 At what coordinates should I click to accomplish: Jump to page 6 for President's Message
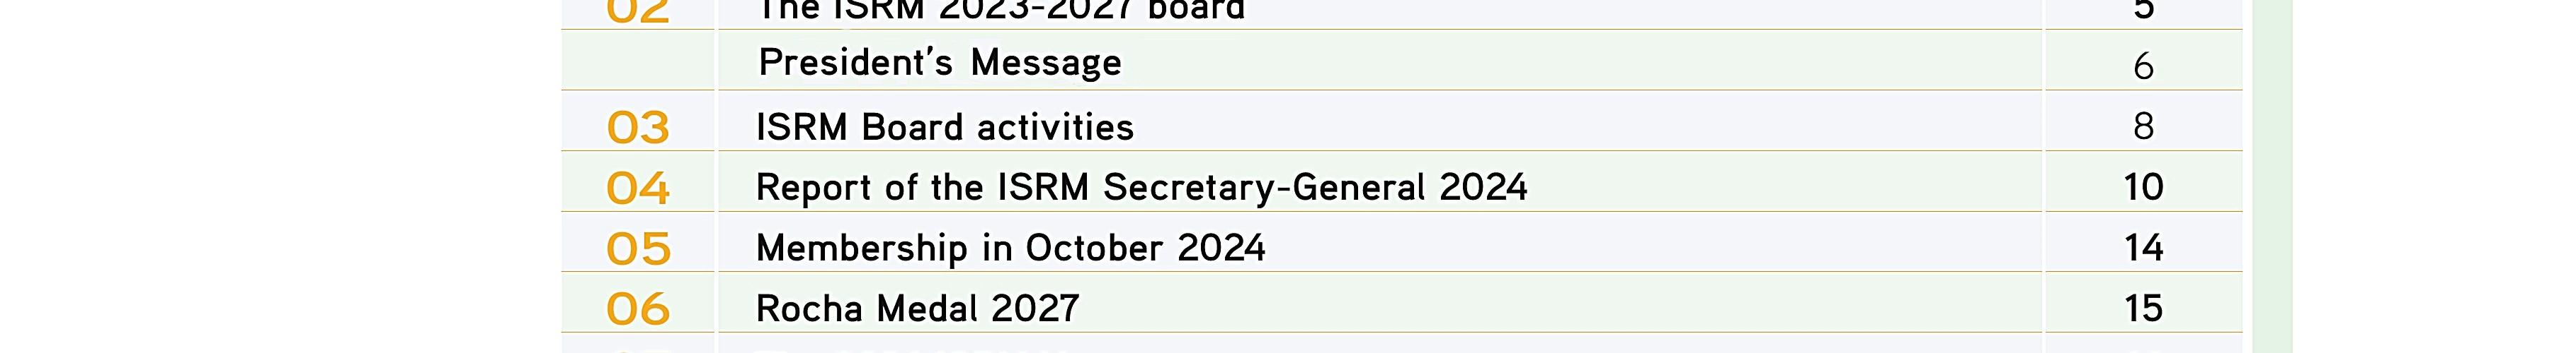click(x=2143, y=66)
